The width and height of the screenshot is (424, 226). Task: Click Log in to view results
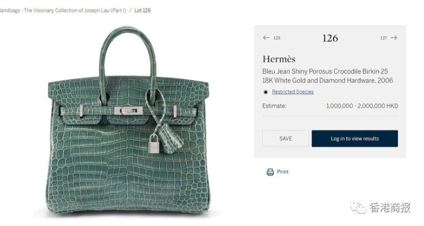click(x=354, y=138)
